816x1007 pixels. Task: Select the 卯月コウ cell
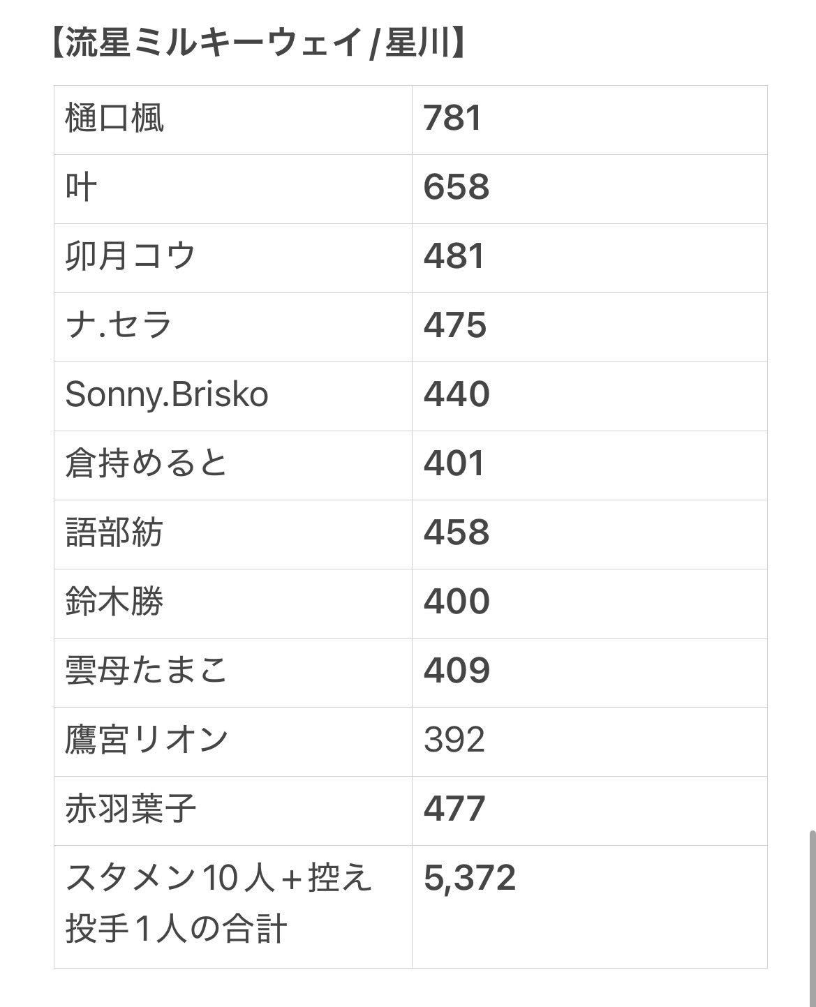233,258
